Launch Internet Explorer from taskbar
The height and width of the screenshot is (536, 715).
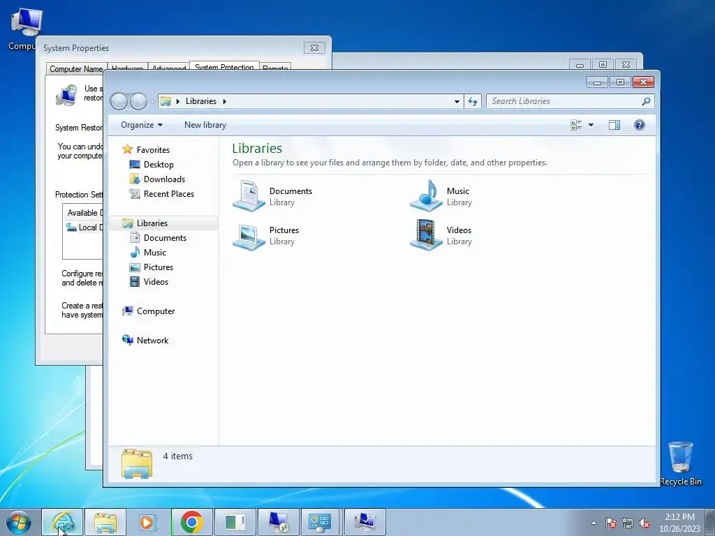62,522
